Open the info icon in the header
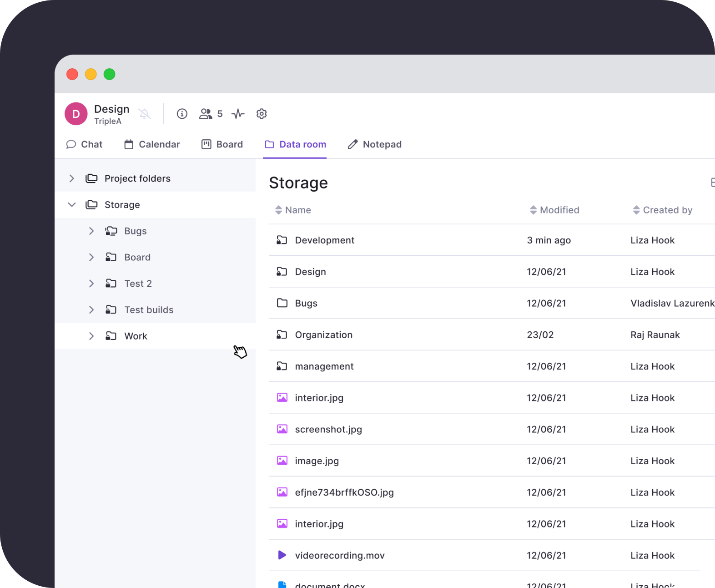 click(x=182, y=114)
